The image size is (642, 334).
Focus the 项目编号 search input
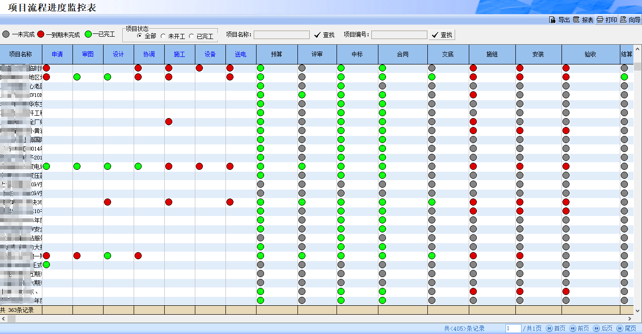tap(399, 35)
